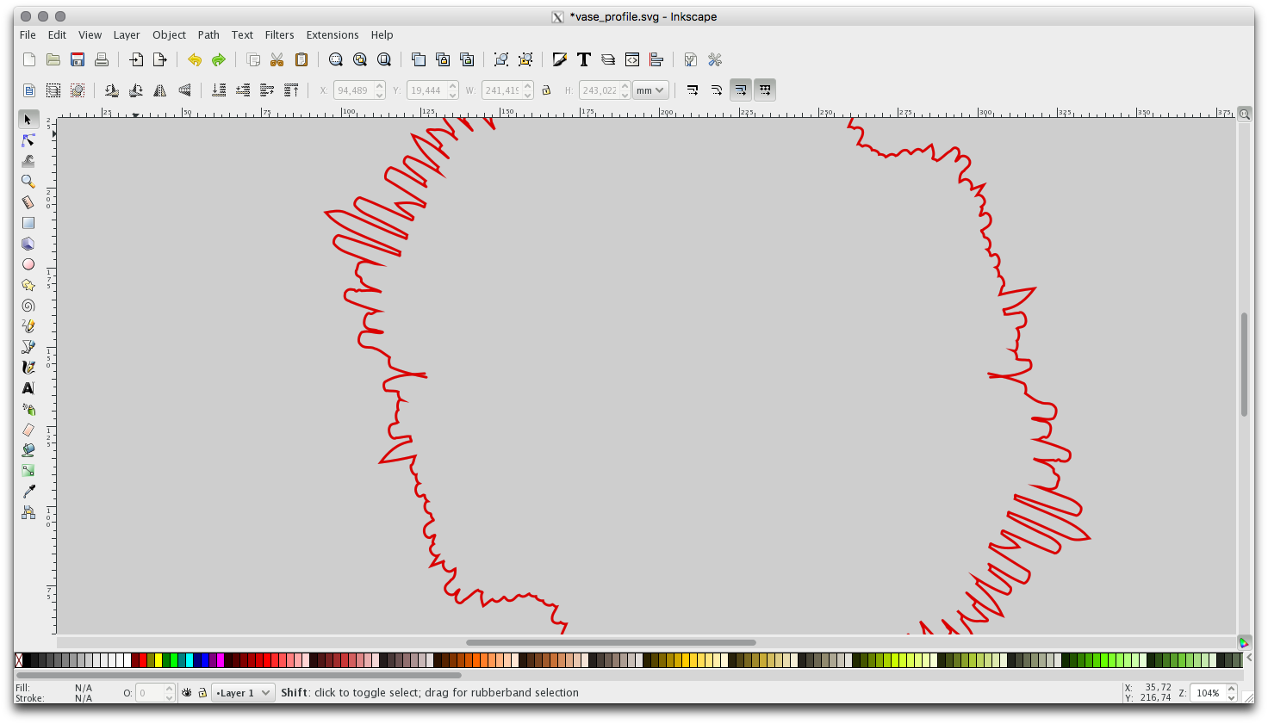Increment the height H stepper
The height and width of the screenshot is (724, 1268).
click(625, 86)
